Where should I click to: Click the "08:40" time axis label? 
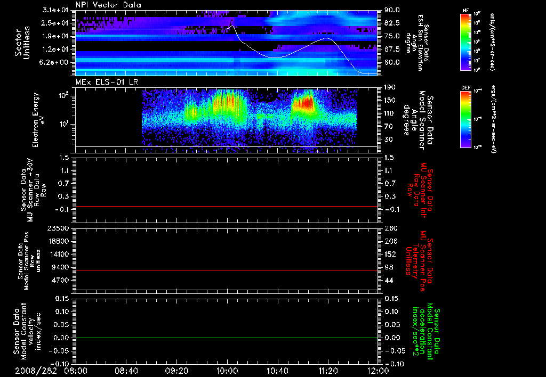pyautogui.click(x=126, y=371)
